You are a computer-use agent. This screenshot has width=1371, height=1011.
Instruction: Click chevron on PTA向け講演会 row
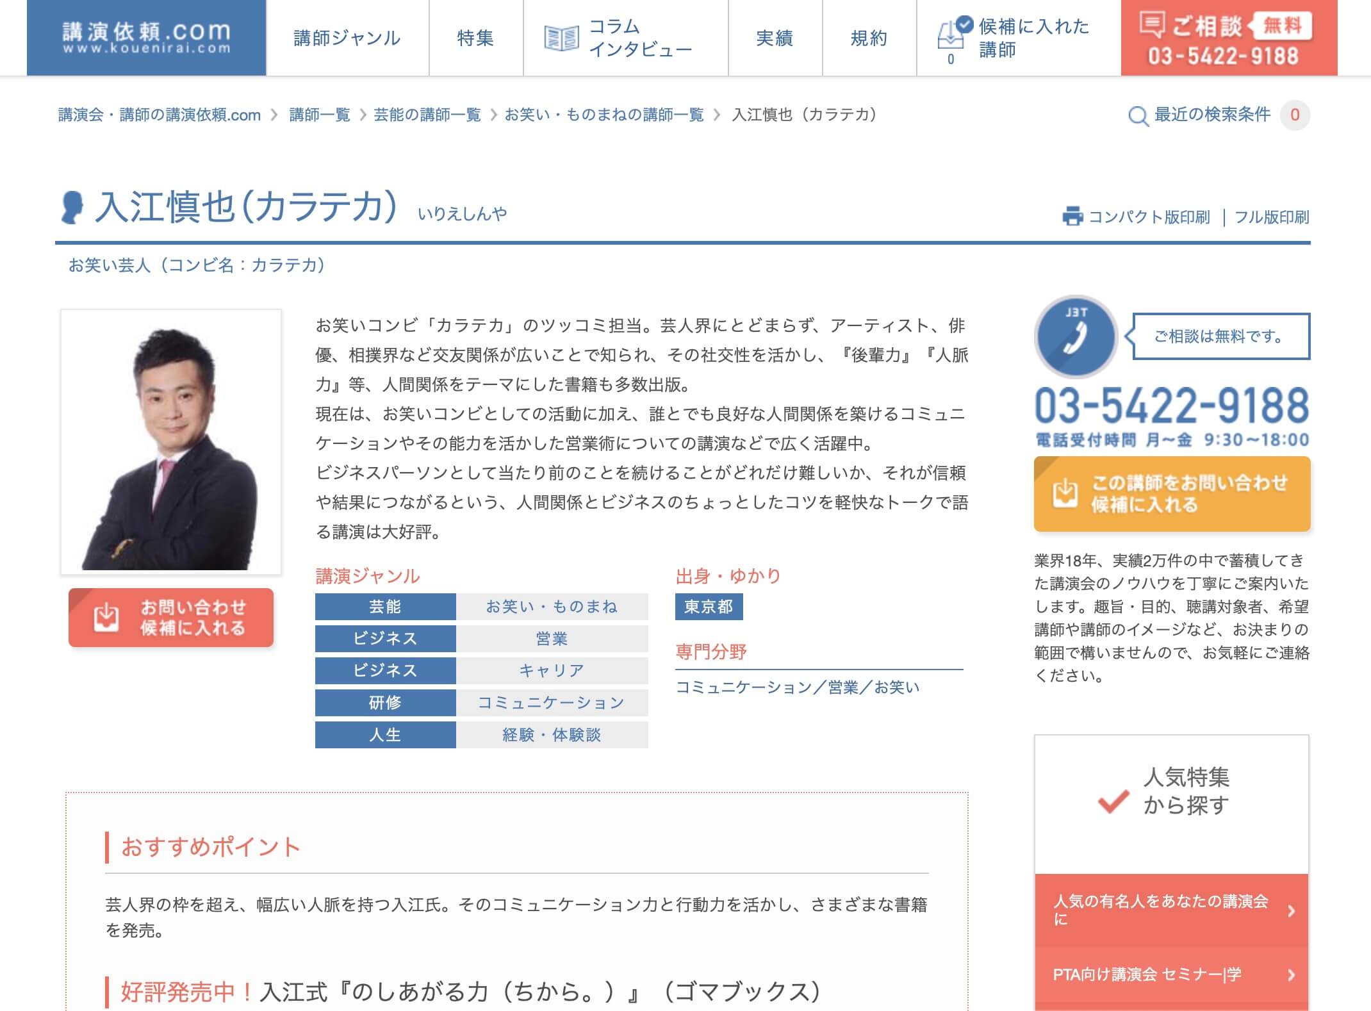(1291, 974)
